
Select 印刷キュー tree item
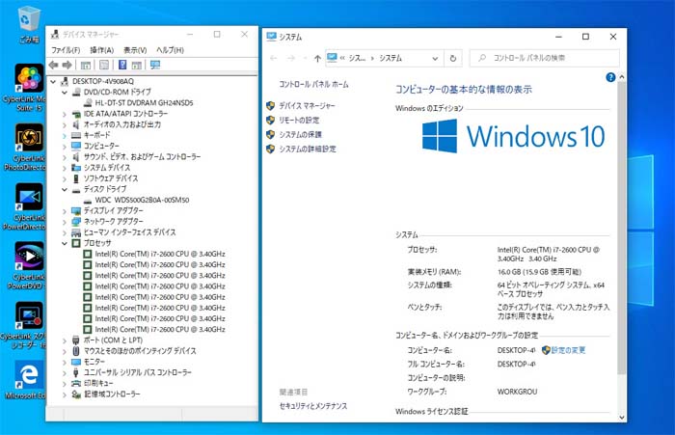tap(98, 383)
